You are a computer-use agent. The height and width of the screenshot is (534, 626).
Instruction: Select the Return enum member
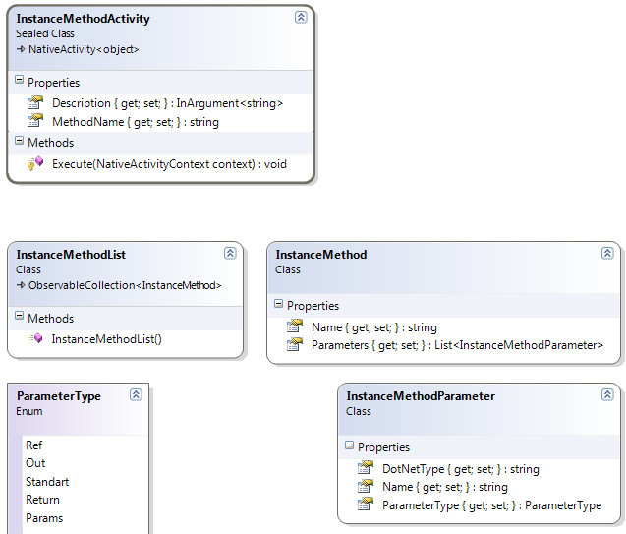point(42,500)
